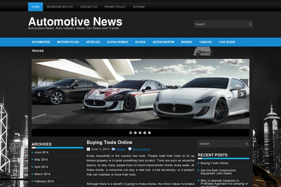The width and height of the screenshot is (281, 187).
Task: Click the Recent Posts heading
Action: [213, 155]
